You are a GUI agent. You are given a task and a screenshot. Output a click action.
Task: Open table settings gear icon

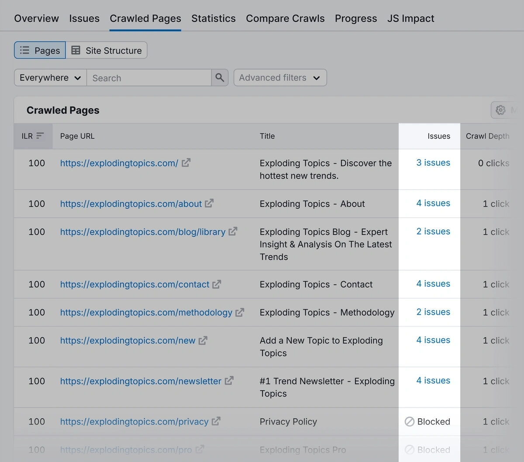coord(500,110)
